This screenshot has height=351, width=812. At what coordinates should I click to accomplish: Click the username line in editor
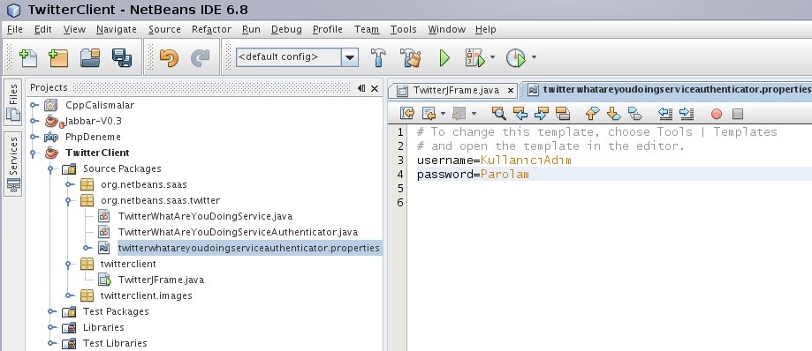[494, 161]
